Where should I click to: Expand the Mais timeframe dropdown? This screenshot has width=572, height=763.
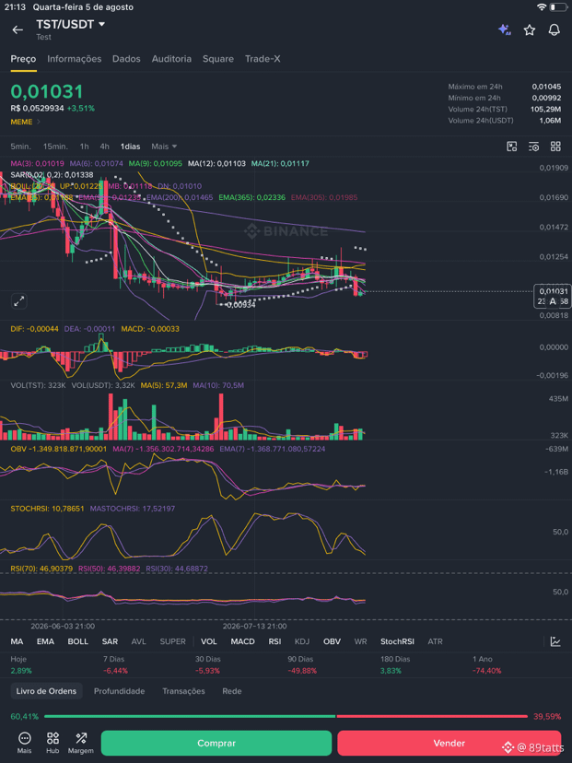[x=164, y=147]
